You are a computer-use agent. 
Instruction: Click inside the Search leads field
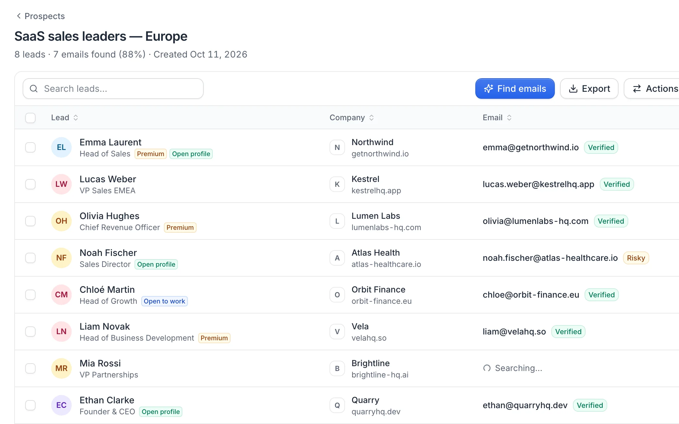(x=113, y=89)
